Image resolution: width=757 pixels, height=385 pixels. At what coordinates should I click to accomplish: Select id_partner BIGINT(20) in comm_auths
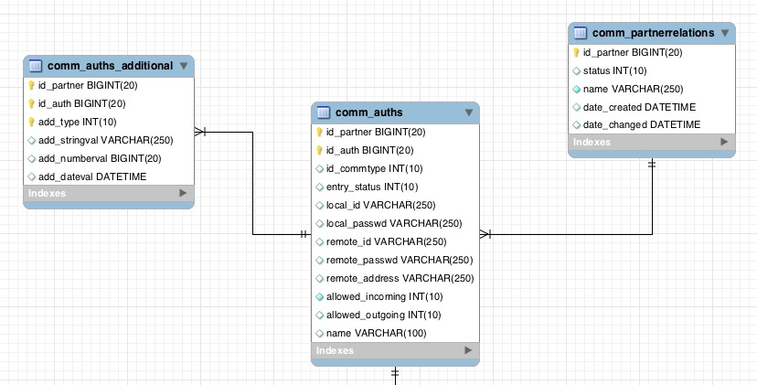coord(376,133)
